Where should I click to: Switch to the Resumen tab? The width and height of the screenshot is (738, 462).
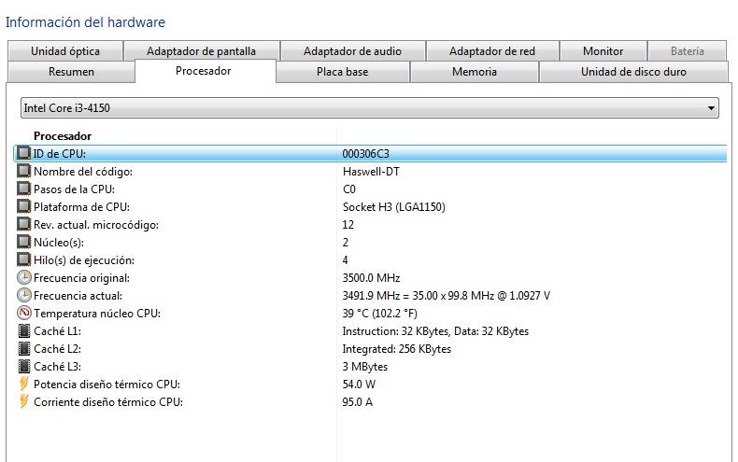click(72, 72)
